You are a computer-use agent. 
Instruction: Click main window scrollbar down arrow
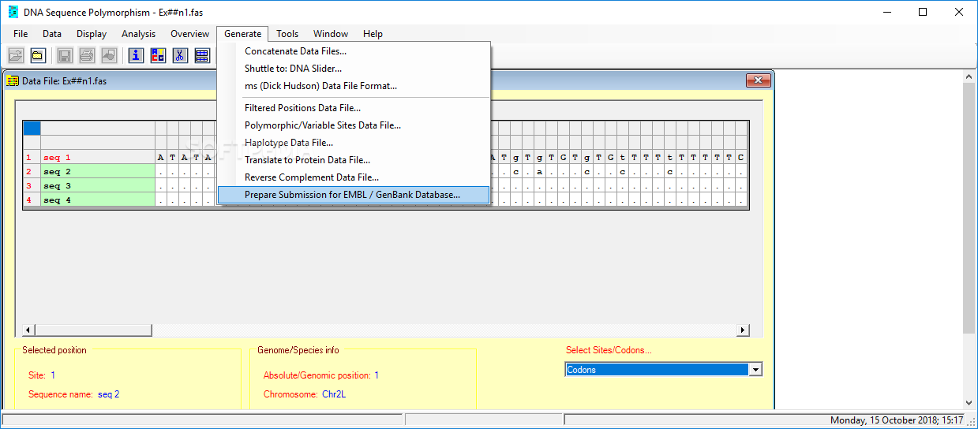[969, 403]
